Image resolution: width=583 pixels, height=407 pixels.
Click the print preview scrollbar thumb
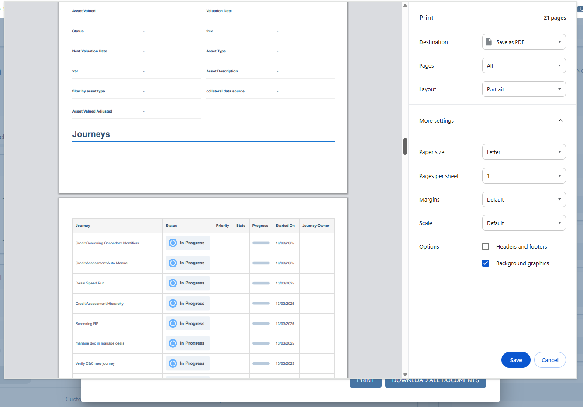[405, 146]
